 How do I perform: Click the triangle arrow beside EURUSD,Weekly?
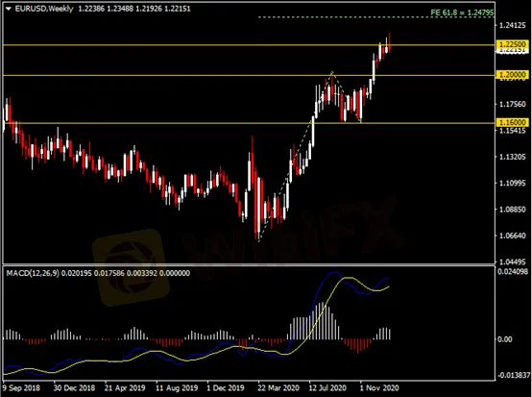(9, 9)
